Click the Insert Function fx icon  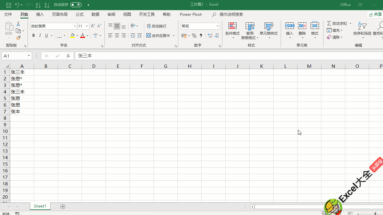coord(68,56)
